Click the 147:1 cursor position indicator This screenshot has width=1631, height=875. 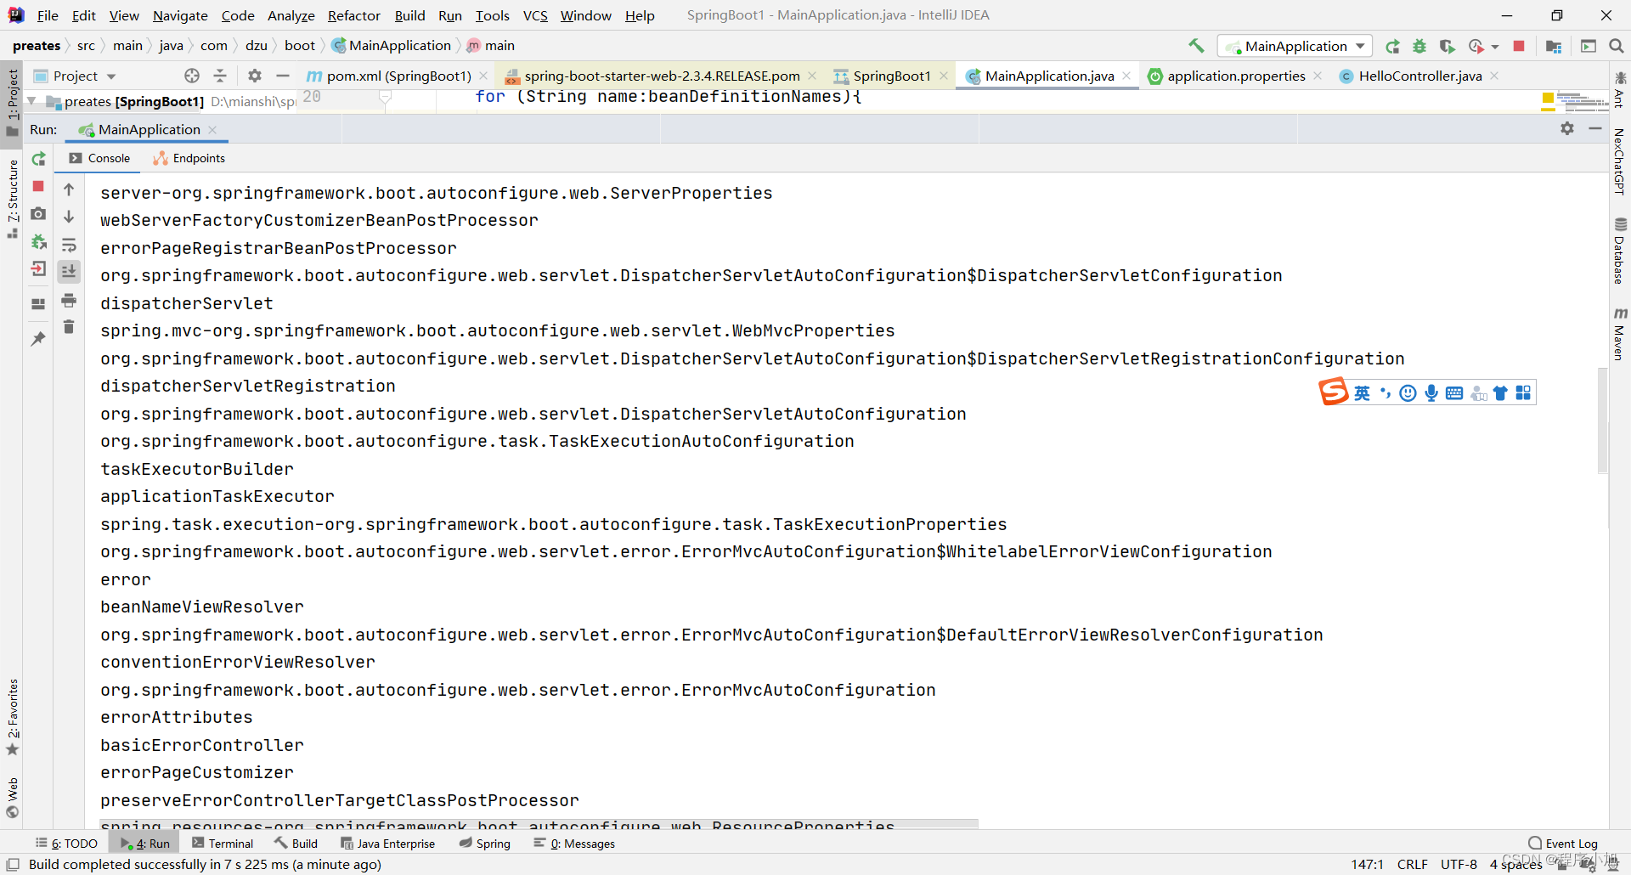point(1367,864)
